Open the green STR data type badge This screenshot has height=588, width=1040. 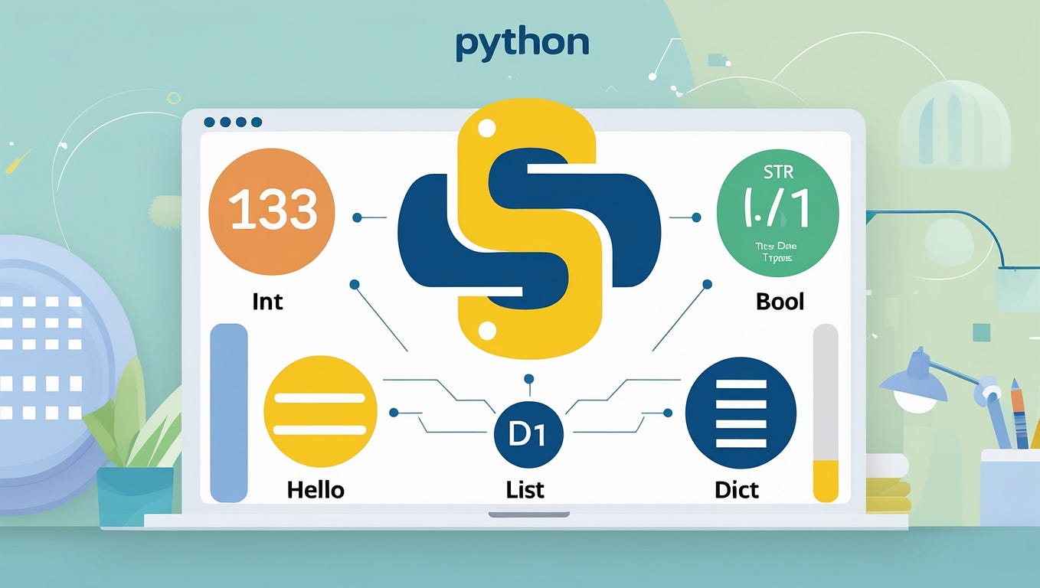(x=777, y=212)
